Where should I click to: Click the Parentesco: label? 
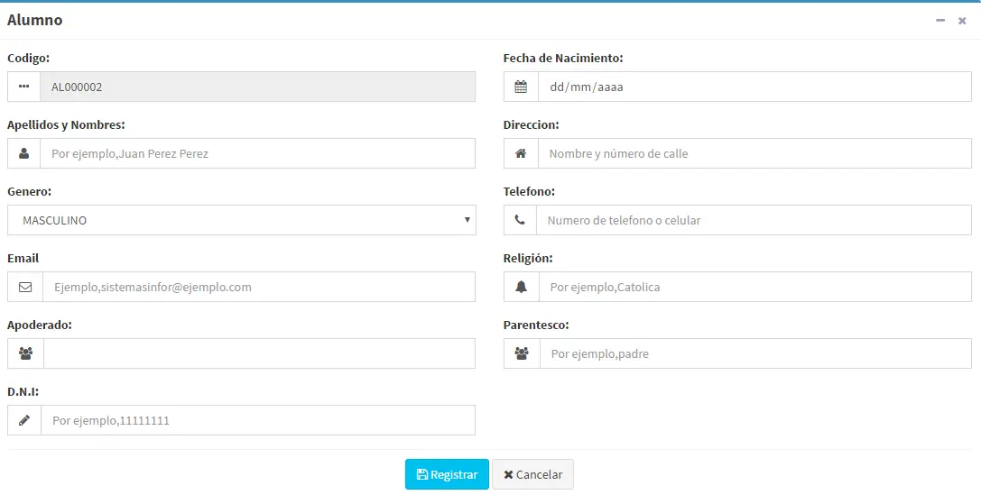pos(536,325)
